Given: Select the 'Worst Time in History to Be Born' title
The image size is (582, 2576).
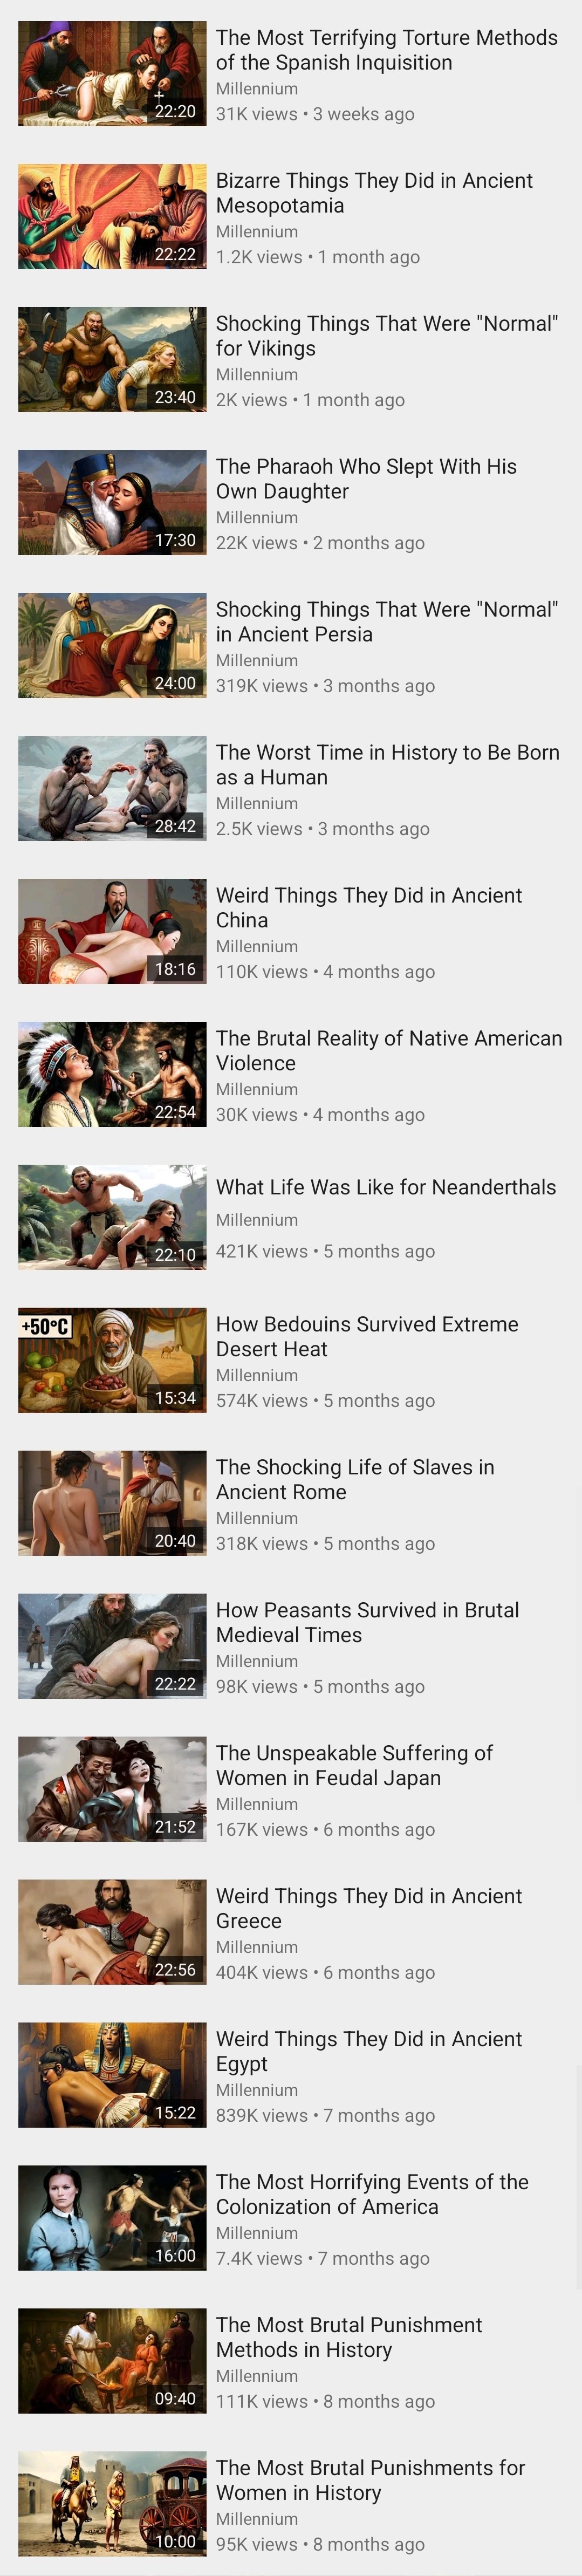Looking at the screenshot, I should (x=388, y=765).
